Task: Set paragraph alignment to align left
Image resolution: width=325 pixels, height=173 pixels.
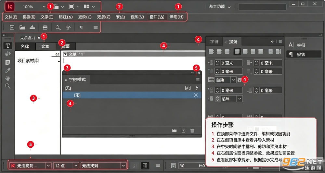Action: coord(211,51)
